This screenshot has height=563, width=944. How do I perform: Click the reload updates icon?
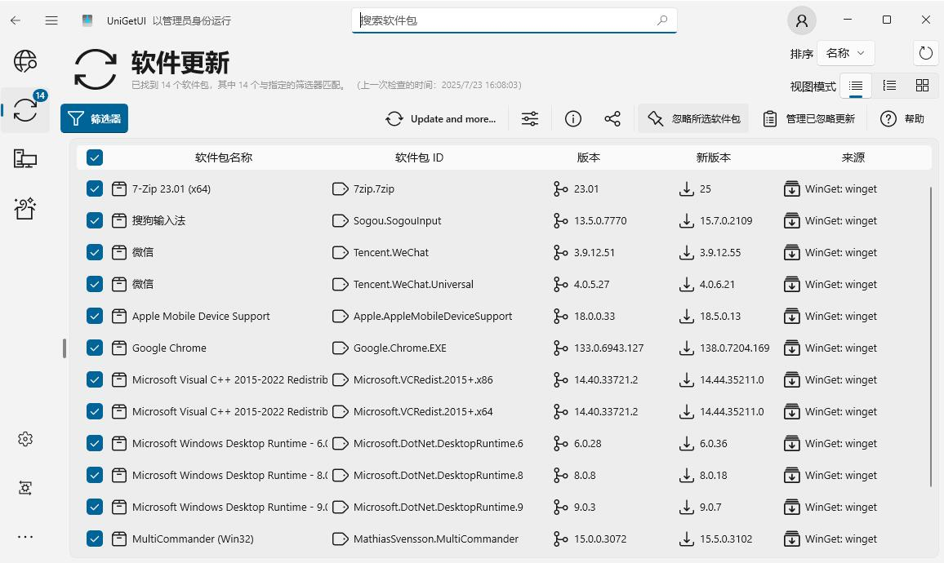point(925,53)
